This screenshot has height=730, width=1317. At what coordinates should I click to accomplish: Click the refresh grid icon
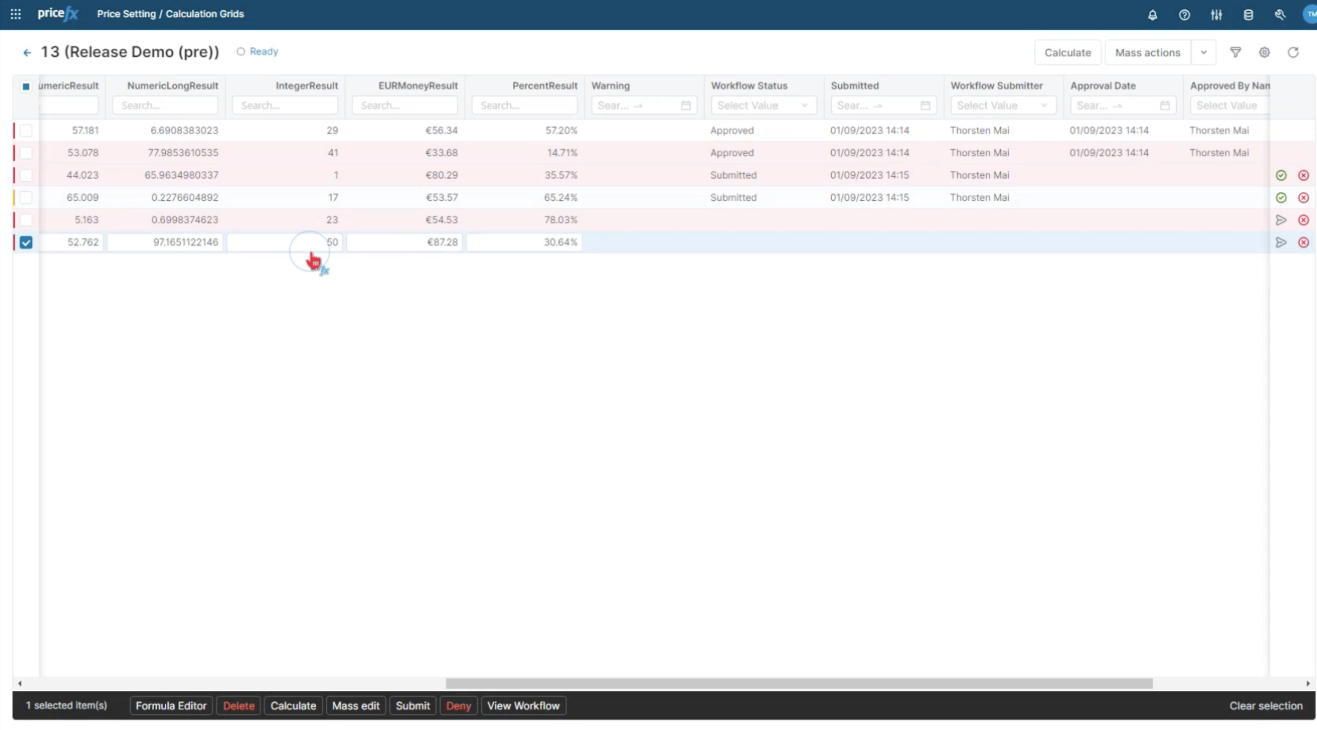coord(1293,52)
